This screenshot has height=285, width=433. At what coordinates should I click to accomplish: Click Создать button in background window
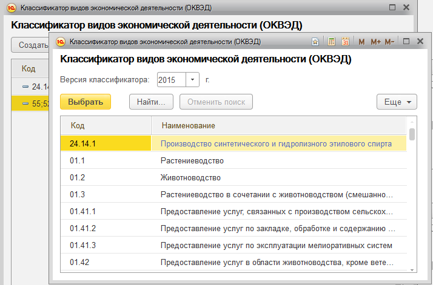(x=29, y=45)
